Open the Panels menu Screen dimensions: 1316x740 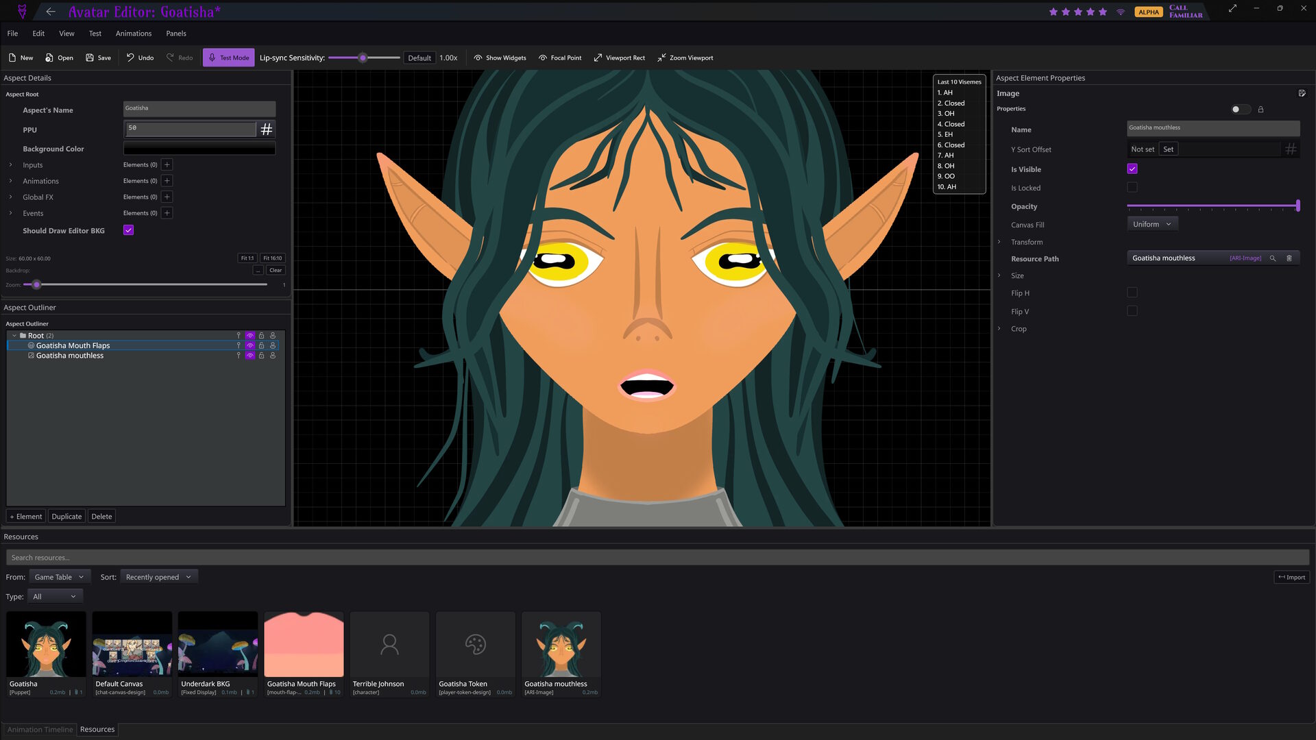click(176, 33)
